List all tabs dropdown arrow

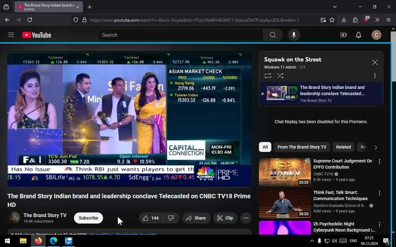pyautogui.click(x=334, y=7)
